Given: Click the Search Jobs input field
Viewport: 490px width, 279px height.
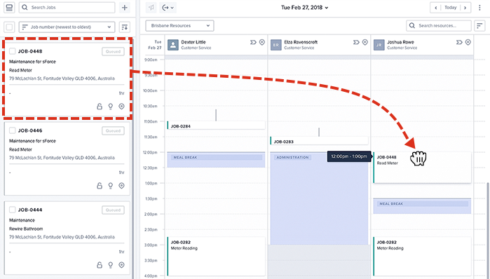Looking at the screenshot, I should tap(67, 8).
